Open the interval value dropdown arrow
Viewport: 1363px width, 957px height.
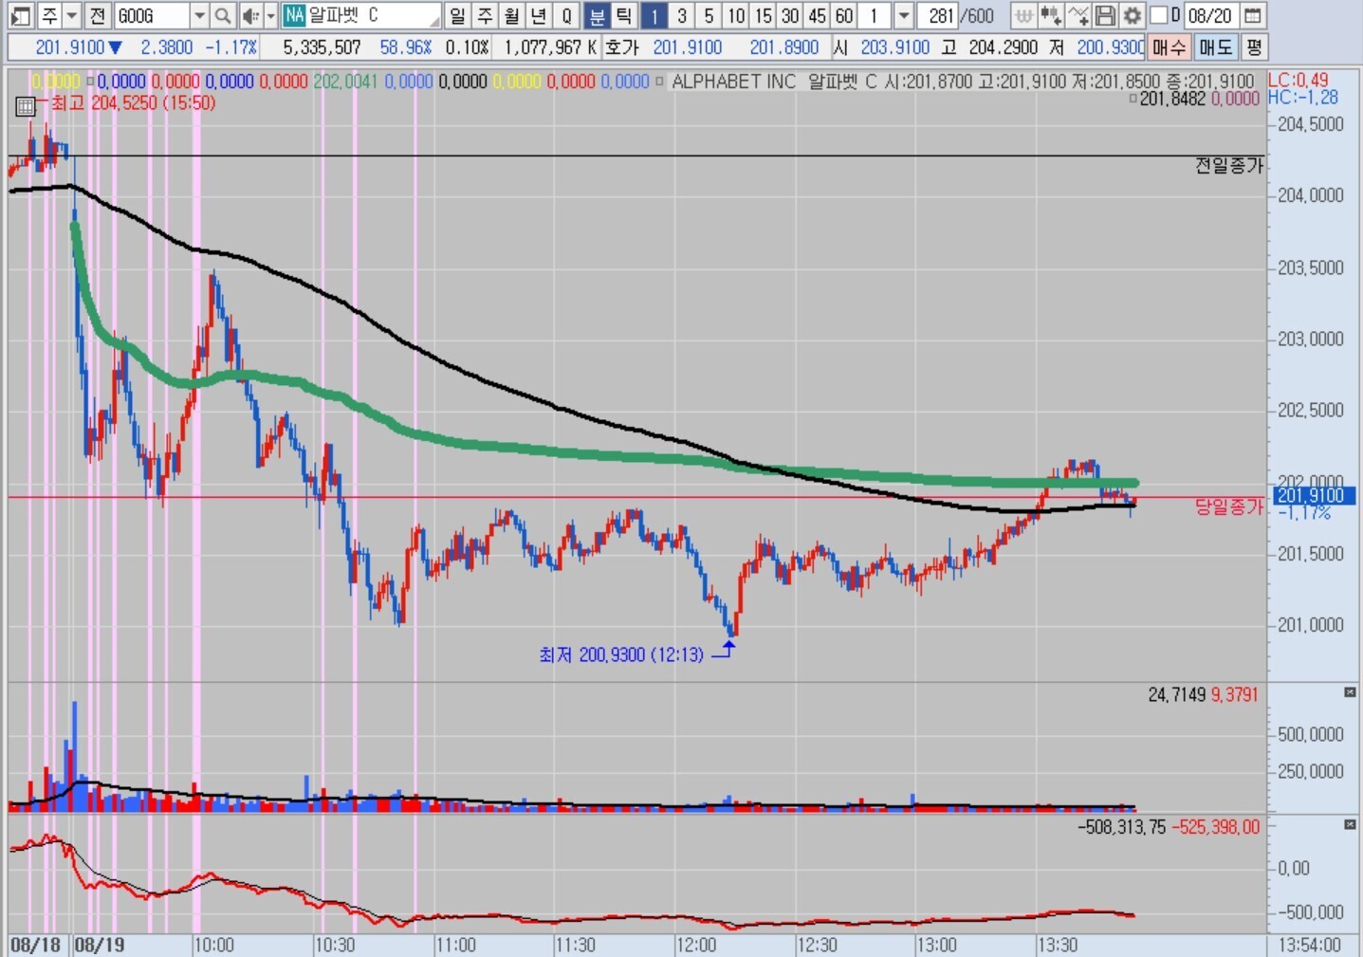click(x=904, y=16)
